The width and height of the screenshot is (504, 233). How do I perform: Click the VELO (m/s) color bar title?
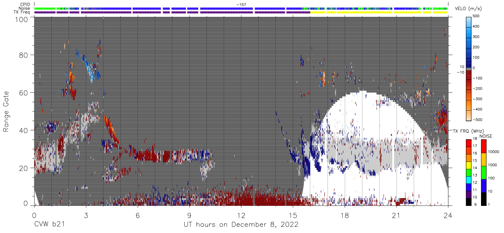coord(469,8)
